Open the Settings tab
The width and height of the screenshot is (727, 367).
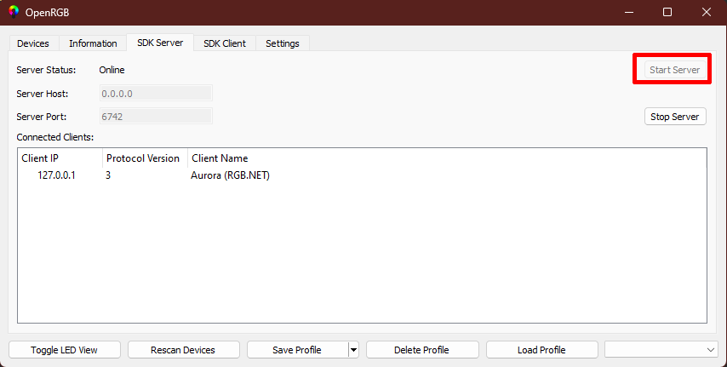pos(283,43)
